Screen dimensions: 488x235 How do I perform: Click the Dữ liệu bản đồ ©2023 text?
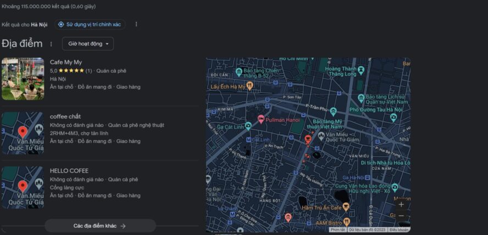coord(367,230)
